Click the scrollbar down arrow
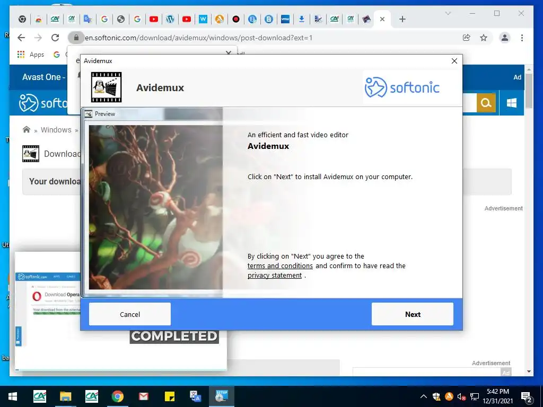This screenshot has height=407, width=543. click(x=529, y=371)
